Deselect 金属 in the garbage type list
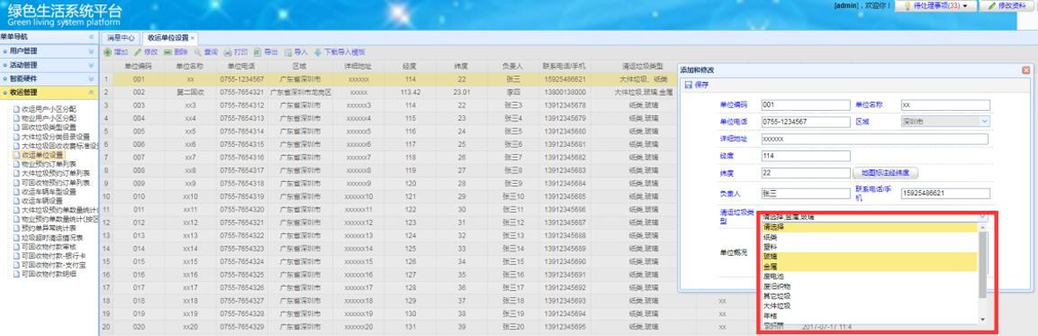Screen dimensions: 1038x336 (x=869, y=267)
